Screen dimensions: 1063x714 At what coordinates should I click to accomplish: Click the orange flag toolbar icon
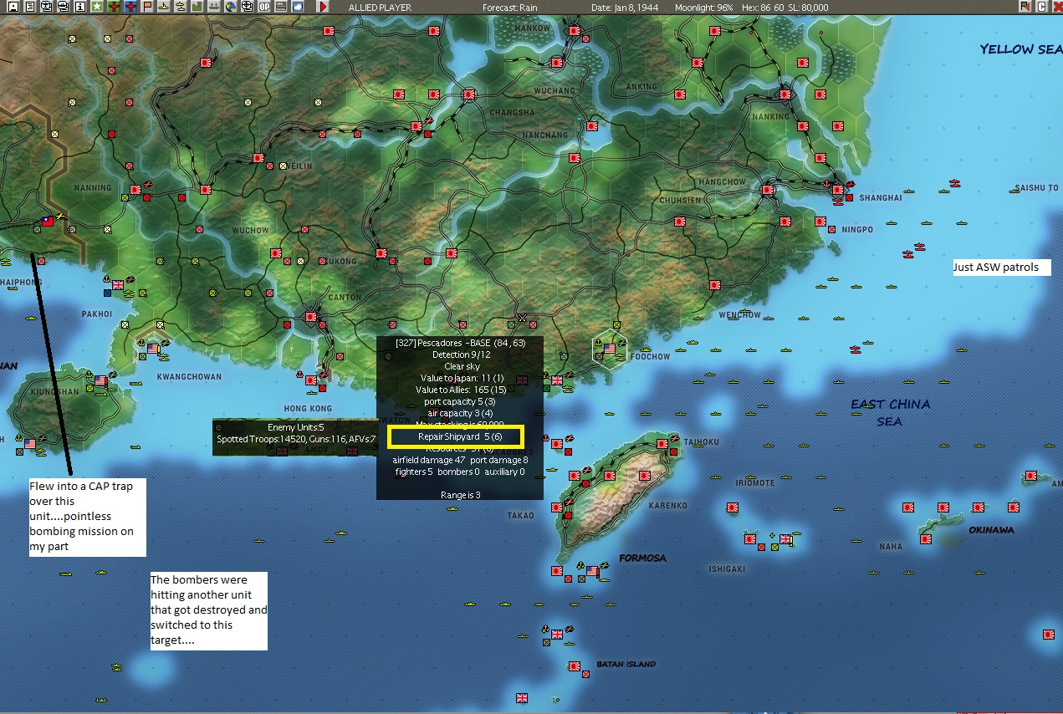(147, 7)
